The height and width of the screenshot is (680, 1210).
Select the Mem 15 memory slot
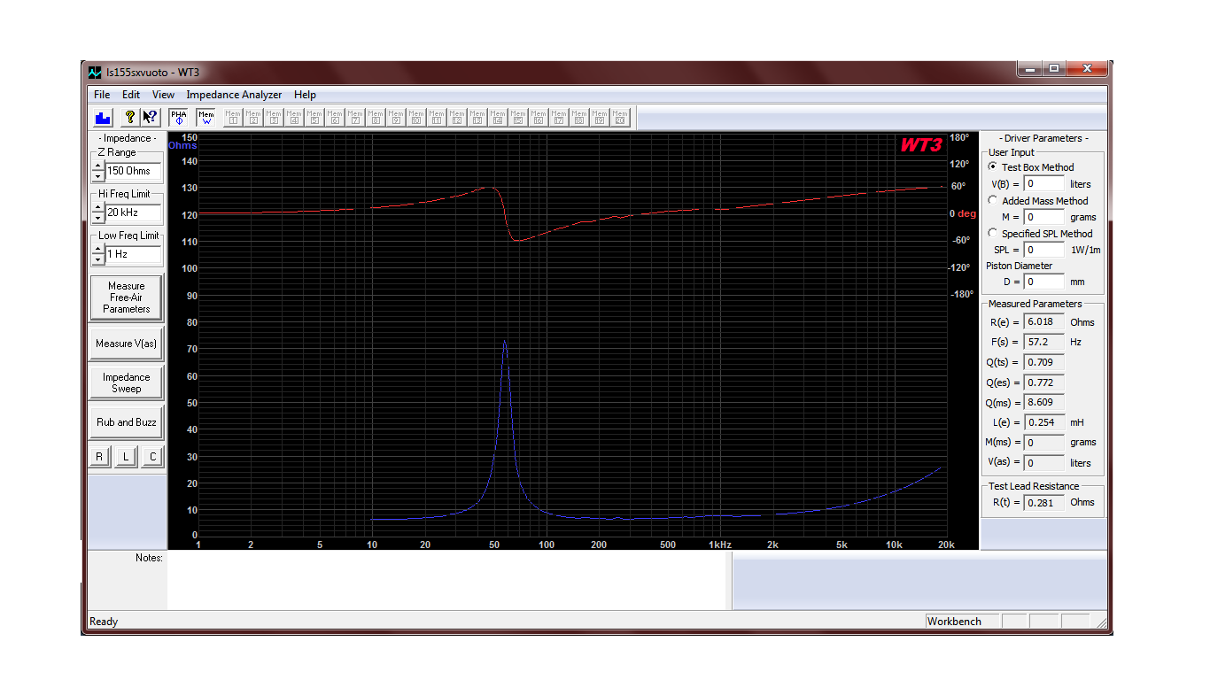518,117
